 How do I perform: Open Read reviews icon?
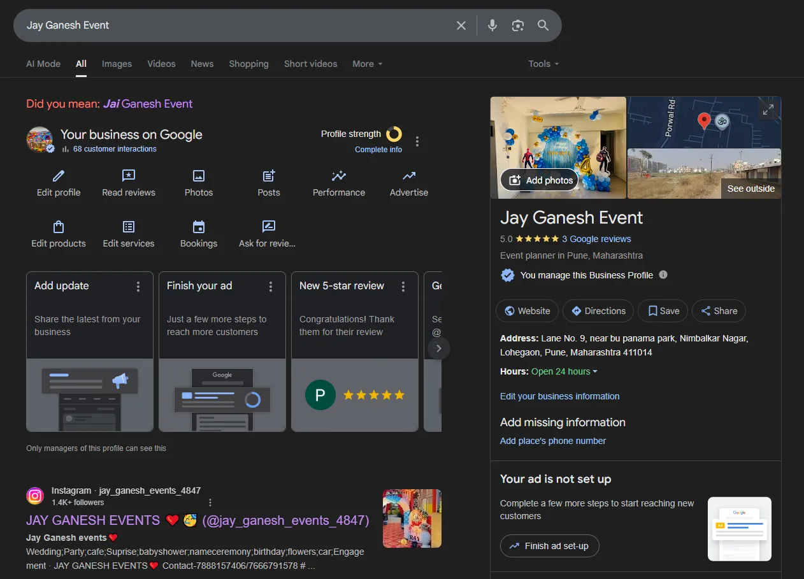[x=129, y=176]
